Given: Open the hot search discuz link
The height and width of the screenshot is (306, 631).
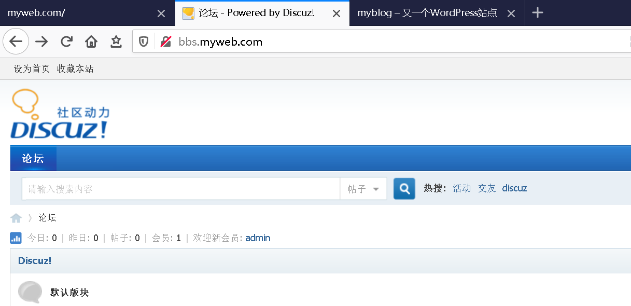Looking at the screenshot, I should tap(514, 188).
